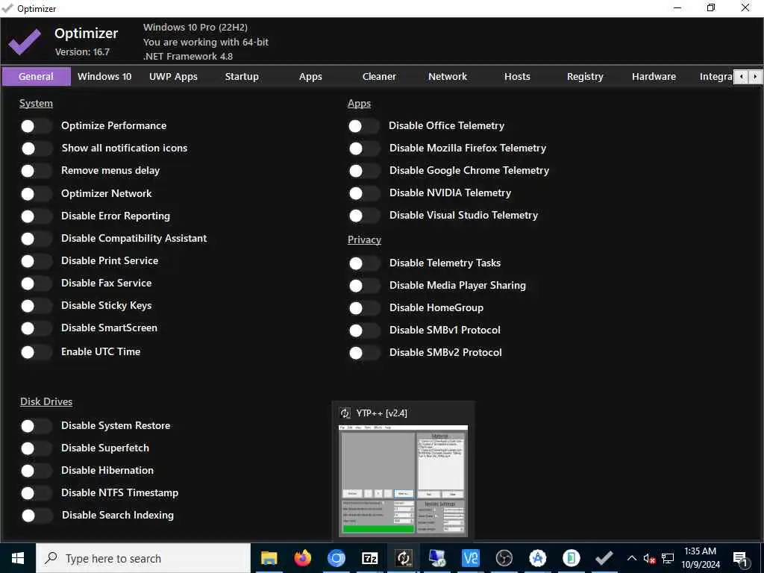Viewport: 764px width, 573px height.
Task: Toggle Remove menus delay
Action: coord(36,171)
